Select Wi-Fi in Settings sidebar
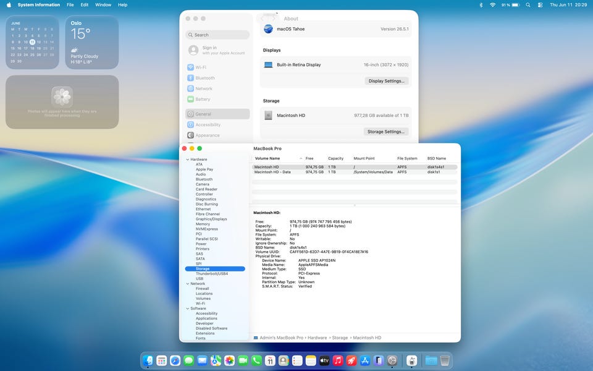Image resolution: width=593 pixels, height=371 pixels. [x=217, y=67]
